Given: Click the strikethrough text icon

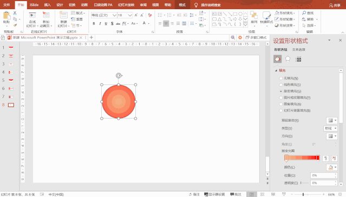Looking at the screenshot, I should point(118,24).
